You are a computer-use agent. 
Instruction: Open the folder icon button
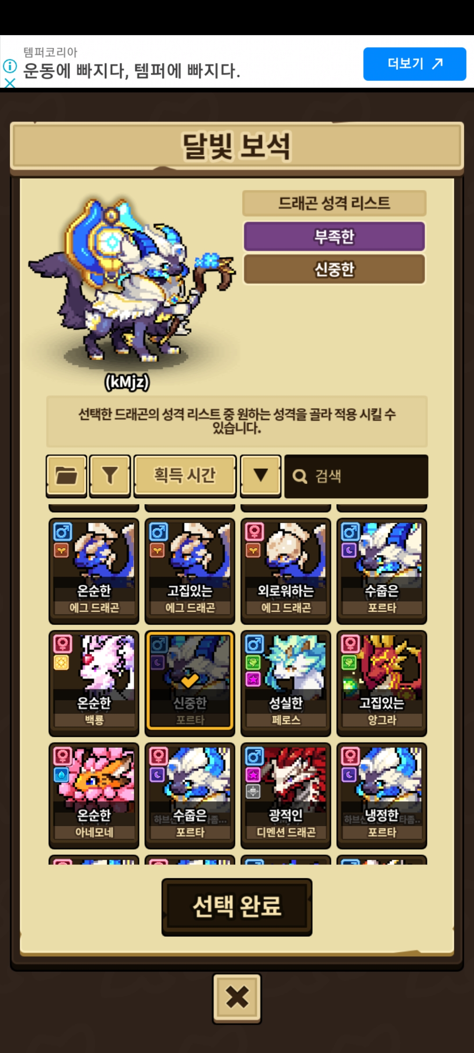click(66, 476)
